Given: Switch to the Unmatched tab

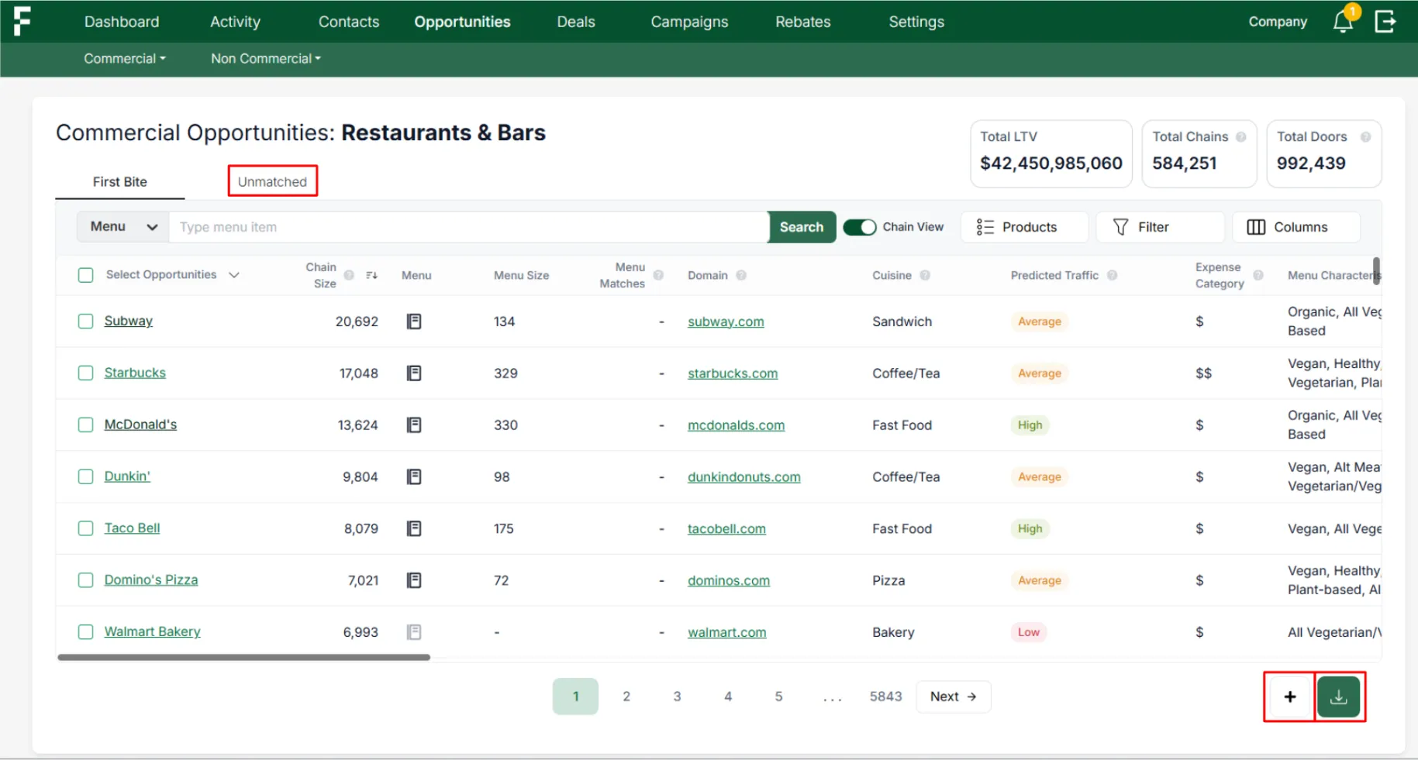Looking at the screenshot, I should pyautogui.click(x=273, y=181).
